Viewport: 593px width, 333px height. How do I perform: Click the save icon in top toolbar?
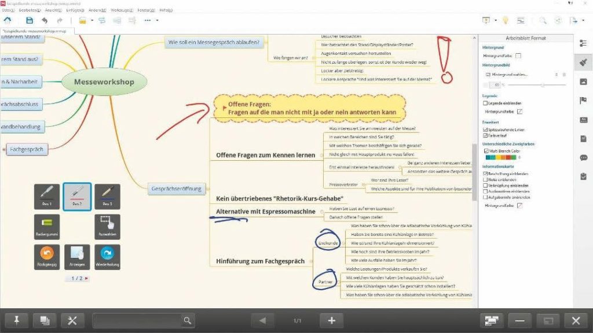pyautogui.click(x=30, y=20)
